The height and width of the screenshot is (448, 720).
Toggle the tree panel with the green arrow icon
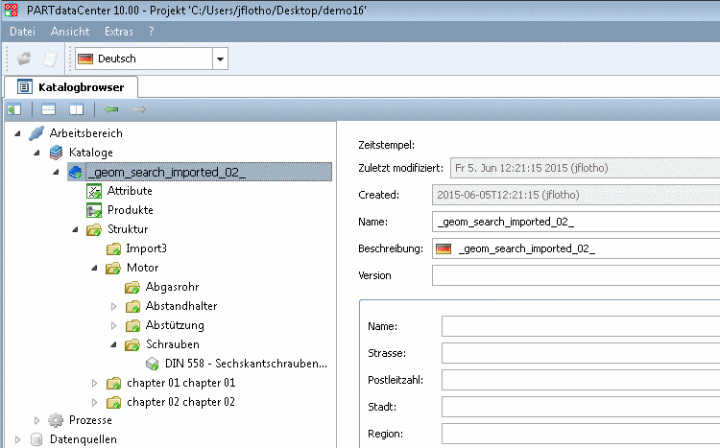click(x=13, y=109)
